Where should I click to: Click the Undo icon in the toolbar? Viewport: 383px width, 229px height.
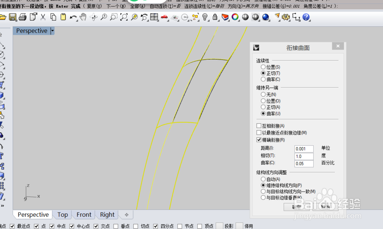pyautogui.click(x=73, y=17)
